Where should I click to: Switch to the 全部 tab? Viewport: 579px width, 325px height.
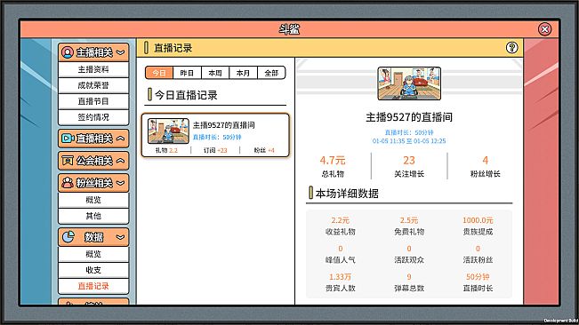point(271,73)
